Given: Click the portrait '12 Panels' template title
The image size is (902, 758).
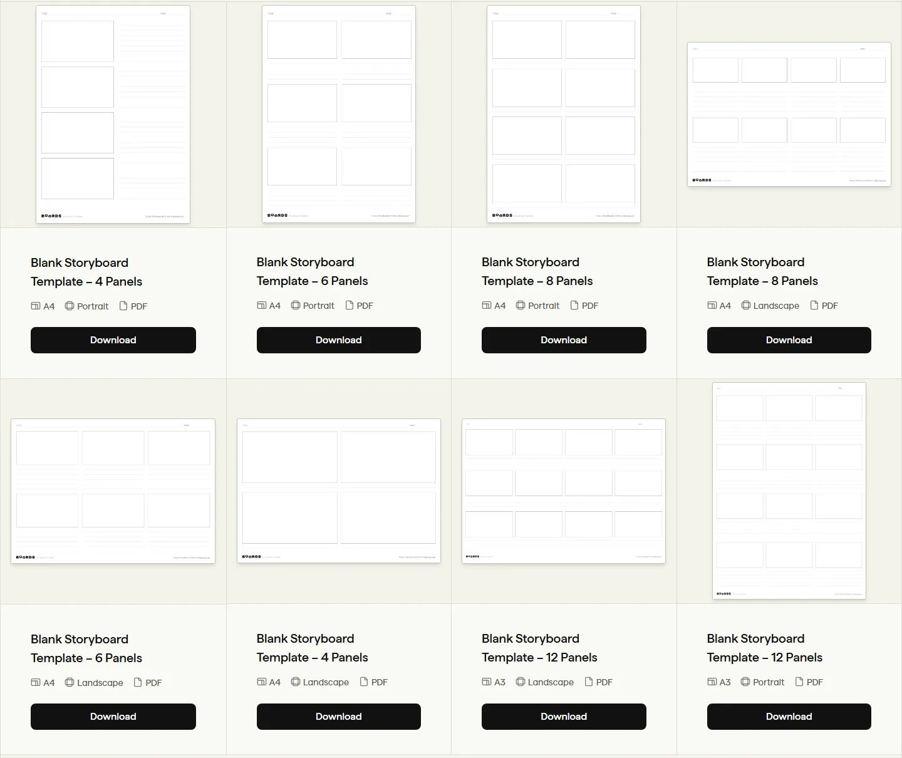Looking at the screenshot, I should pos(764,648).
